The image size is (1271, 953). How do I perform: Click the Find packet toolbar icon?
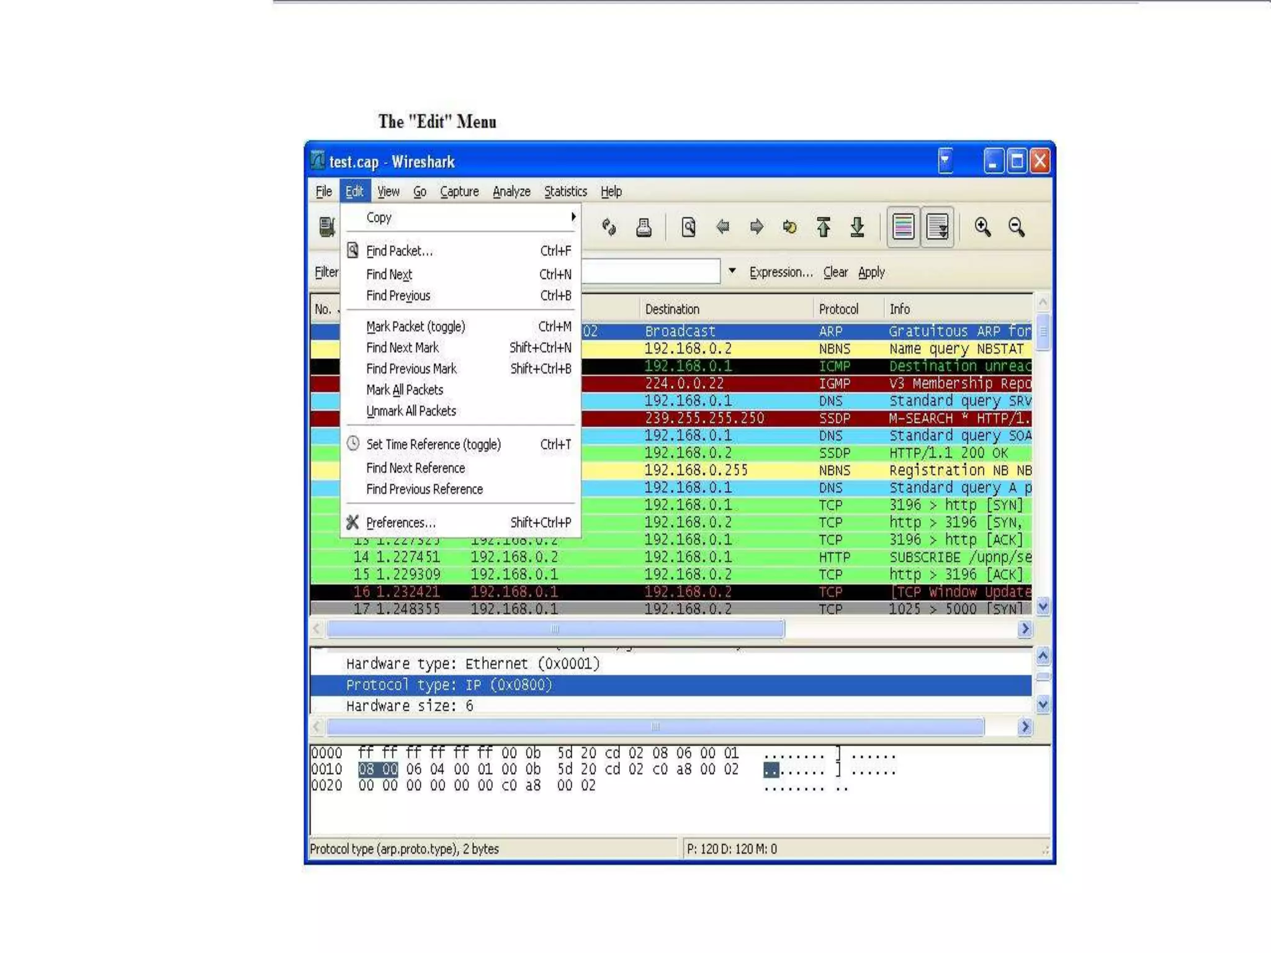688,228
